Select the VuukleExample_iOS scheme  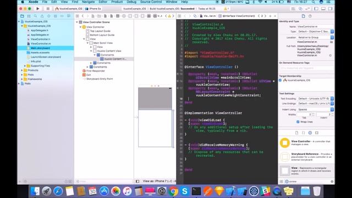(69, 9)
